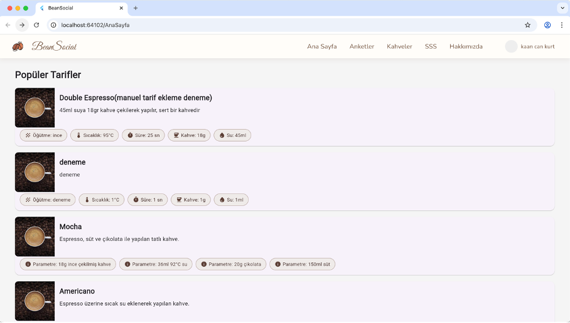Open a new browser tab
Screen dimensions: 570x323
tap(136, 8)
